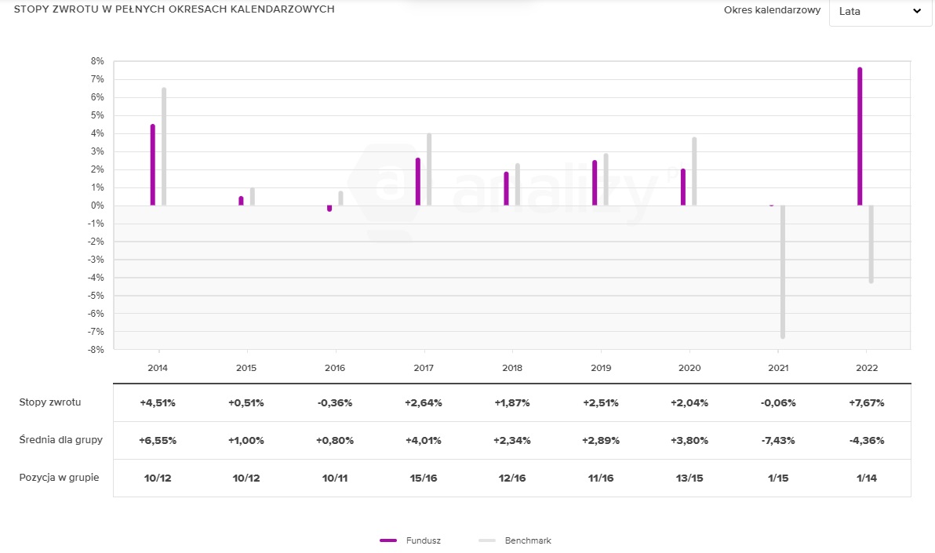
Task: Click the +7,67% return value for 2022
Action: pyautogui.click(x=867, y=403)
